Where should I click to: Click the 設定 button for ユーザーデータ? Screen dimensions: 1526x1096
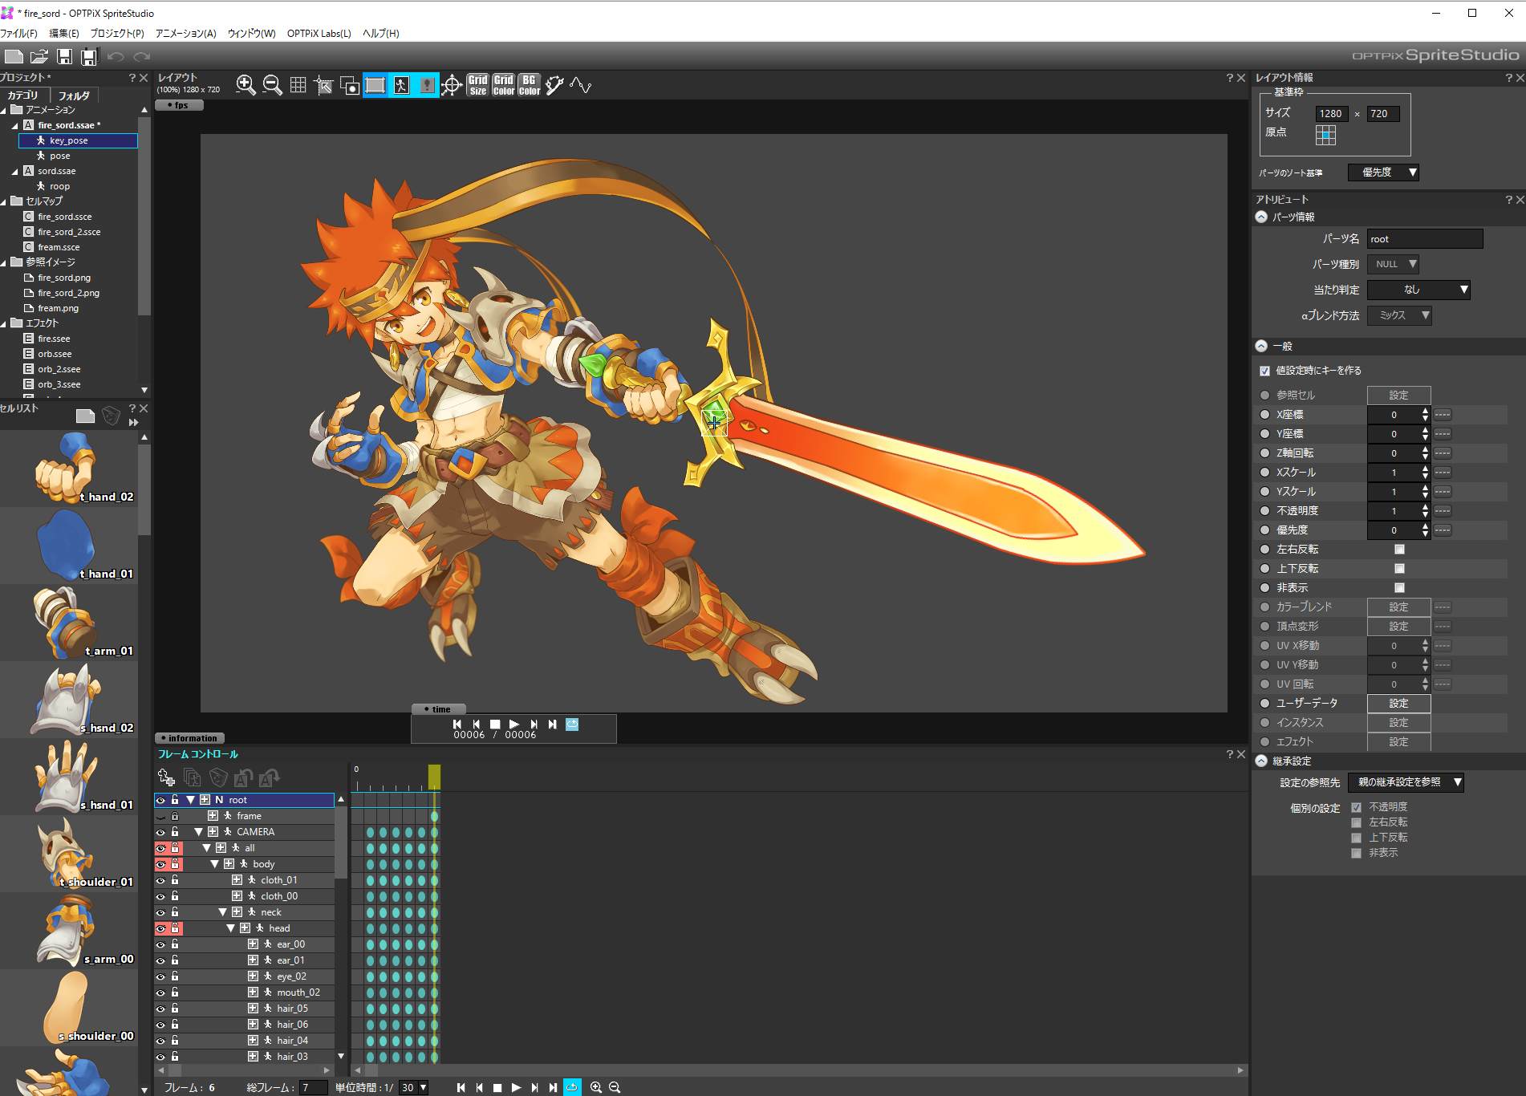(1398, 704)
